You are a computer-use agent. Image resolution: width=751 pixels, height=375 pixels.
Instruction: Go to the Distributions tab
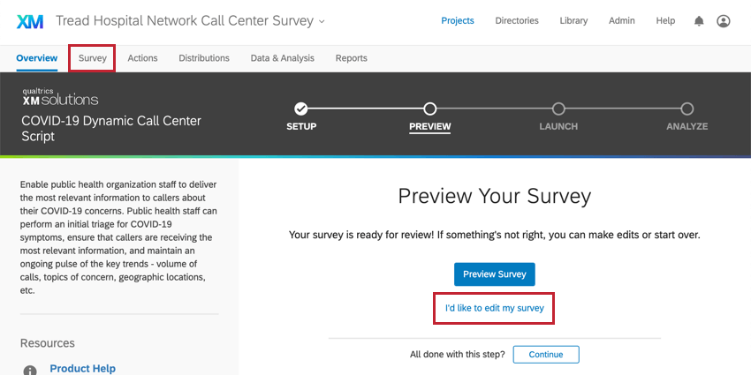[204, 58]
